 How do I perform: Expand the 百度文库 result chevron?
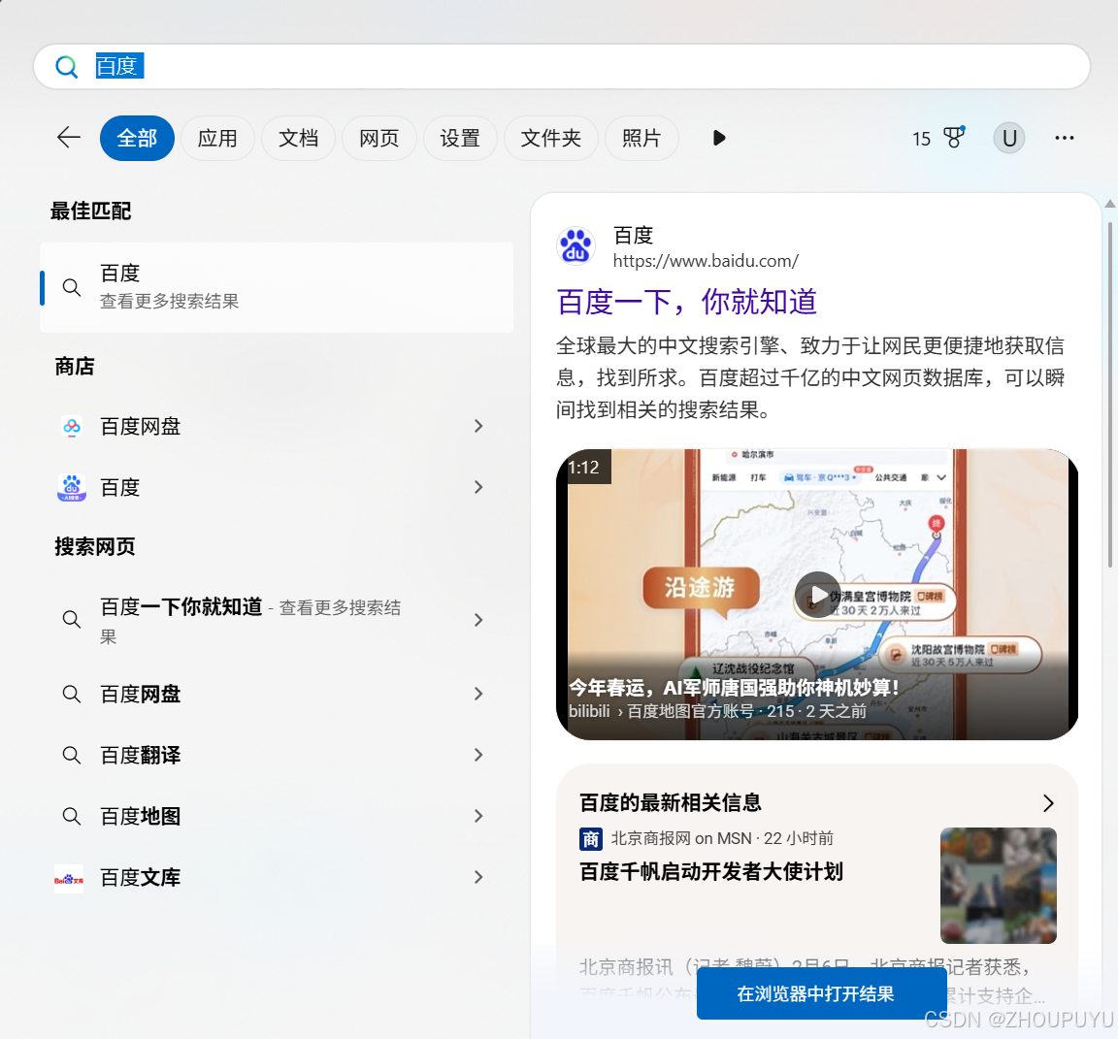point(478,877)
